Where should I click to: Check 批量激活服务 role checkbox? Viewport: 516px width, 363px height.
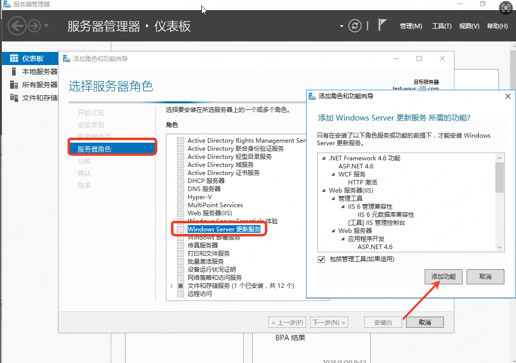tap(181, 261)
